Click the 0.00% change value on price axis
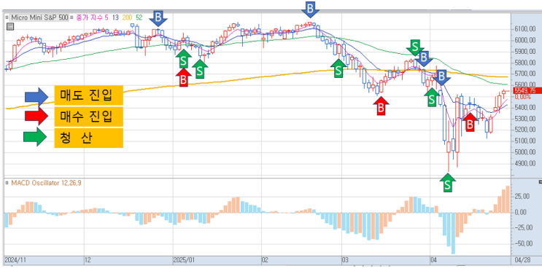This screenshot has height=271, width=542. tap(522, 97)
